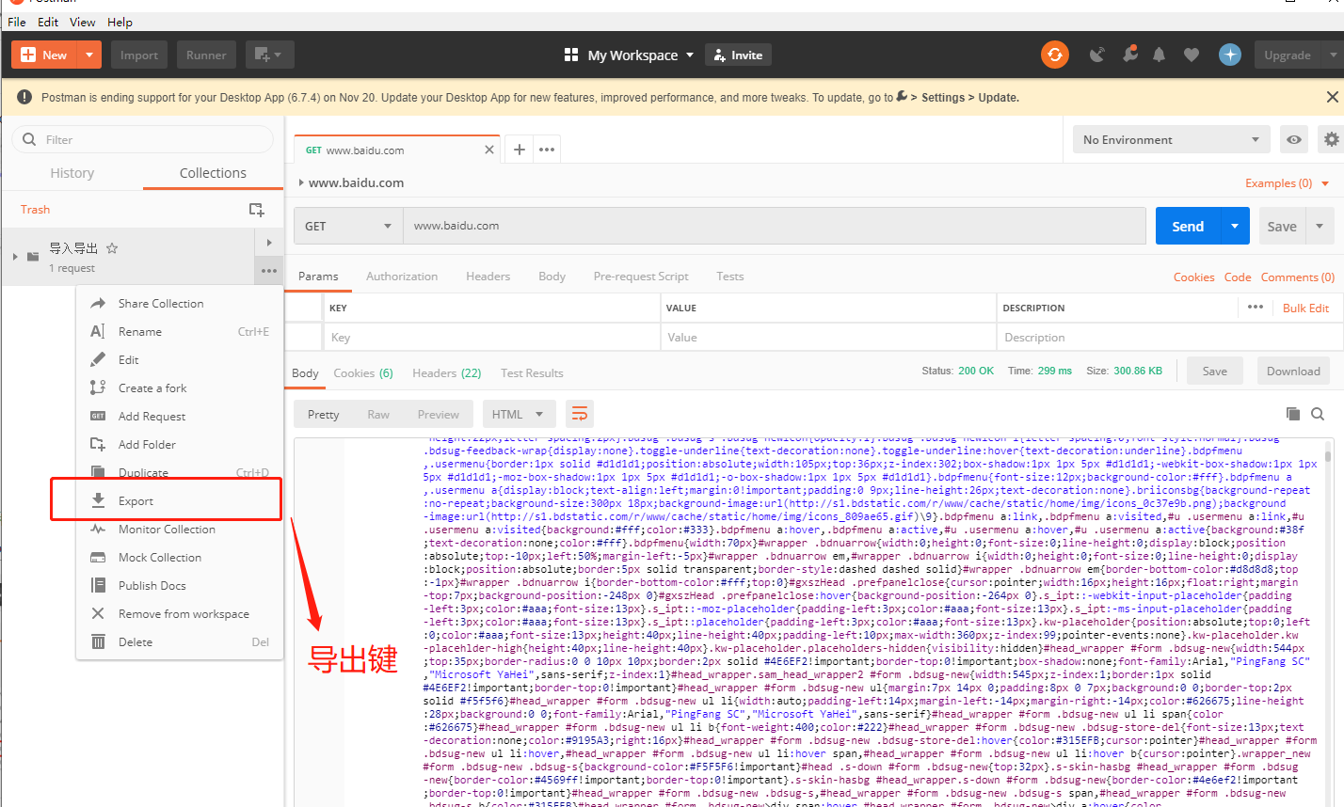Open the Bulk Edit link
Screen dimensions: 1344x807
point(1305,308)
